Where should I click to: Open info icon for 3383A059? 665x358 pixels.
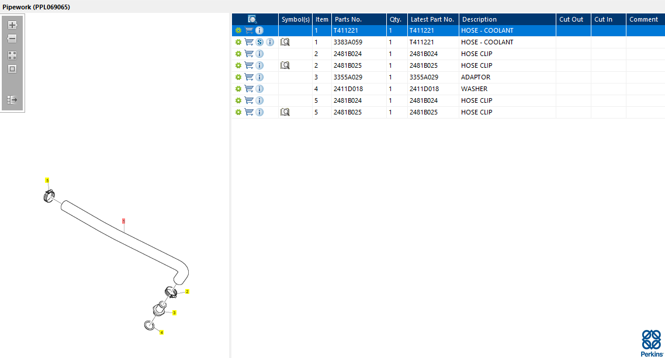[x=270, y=43]
